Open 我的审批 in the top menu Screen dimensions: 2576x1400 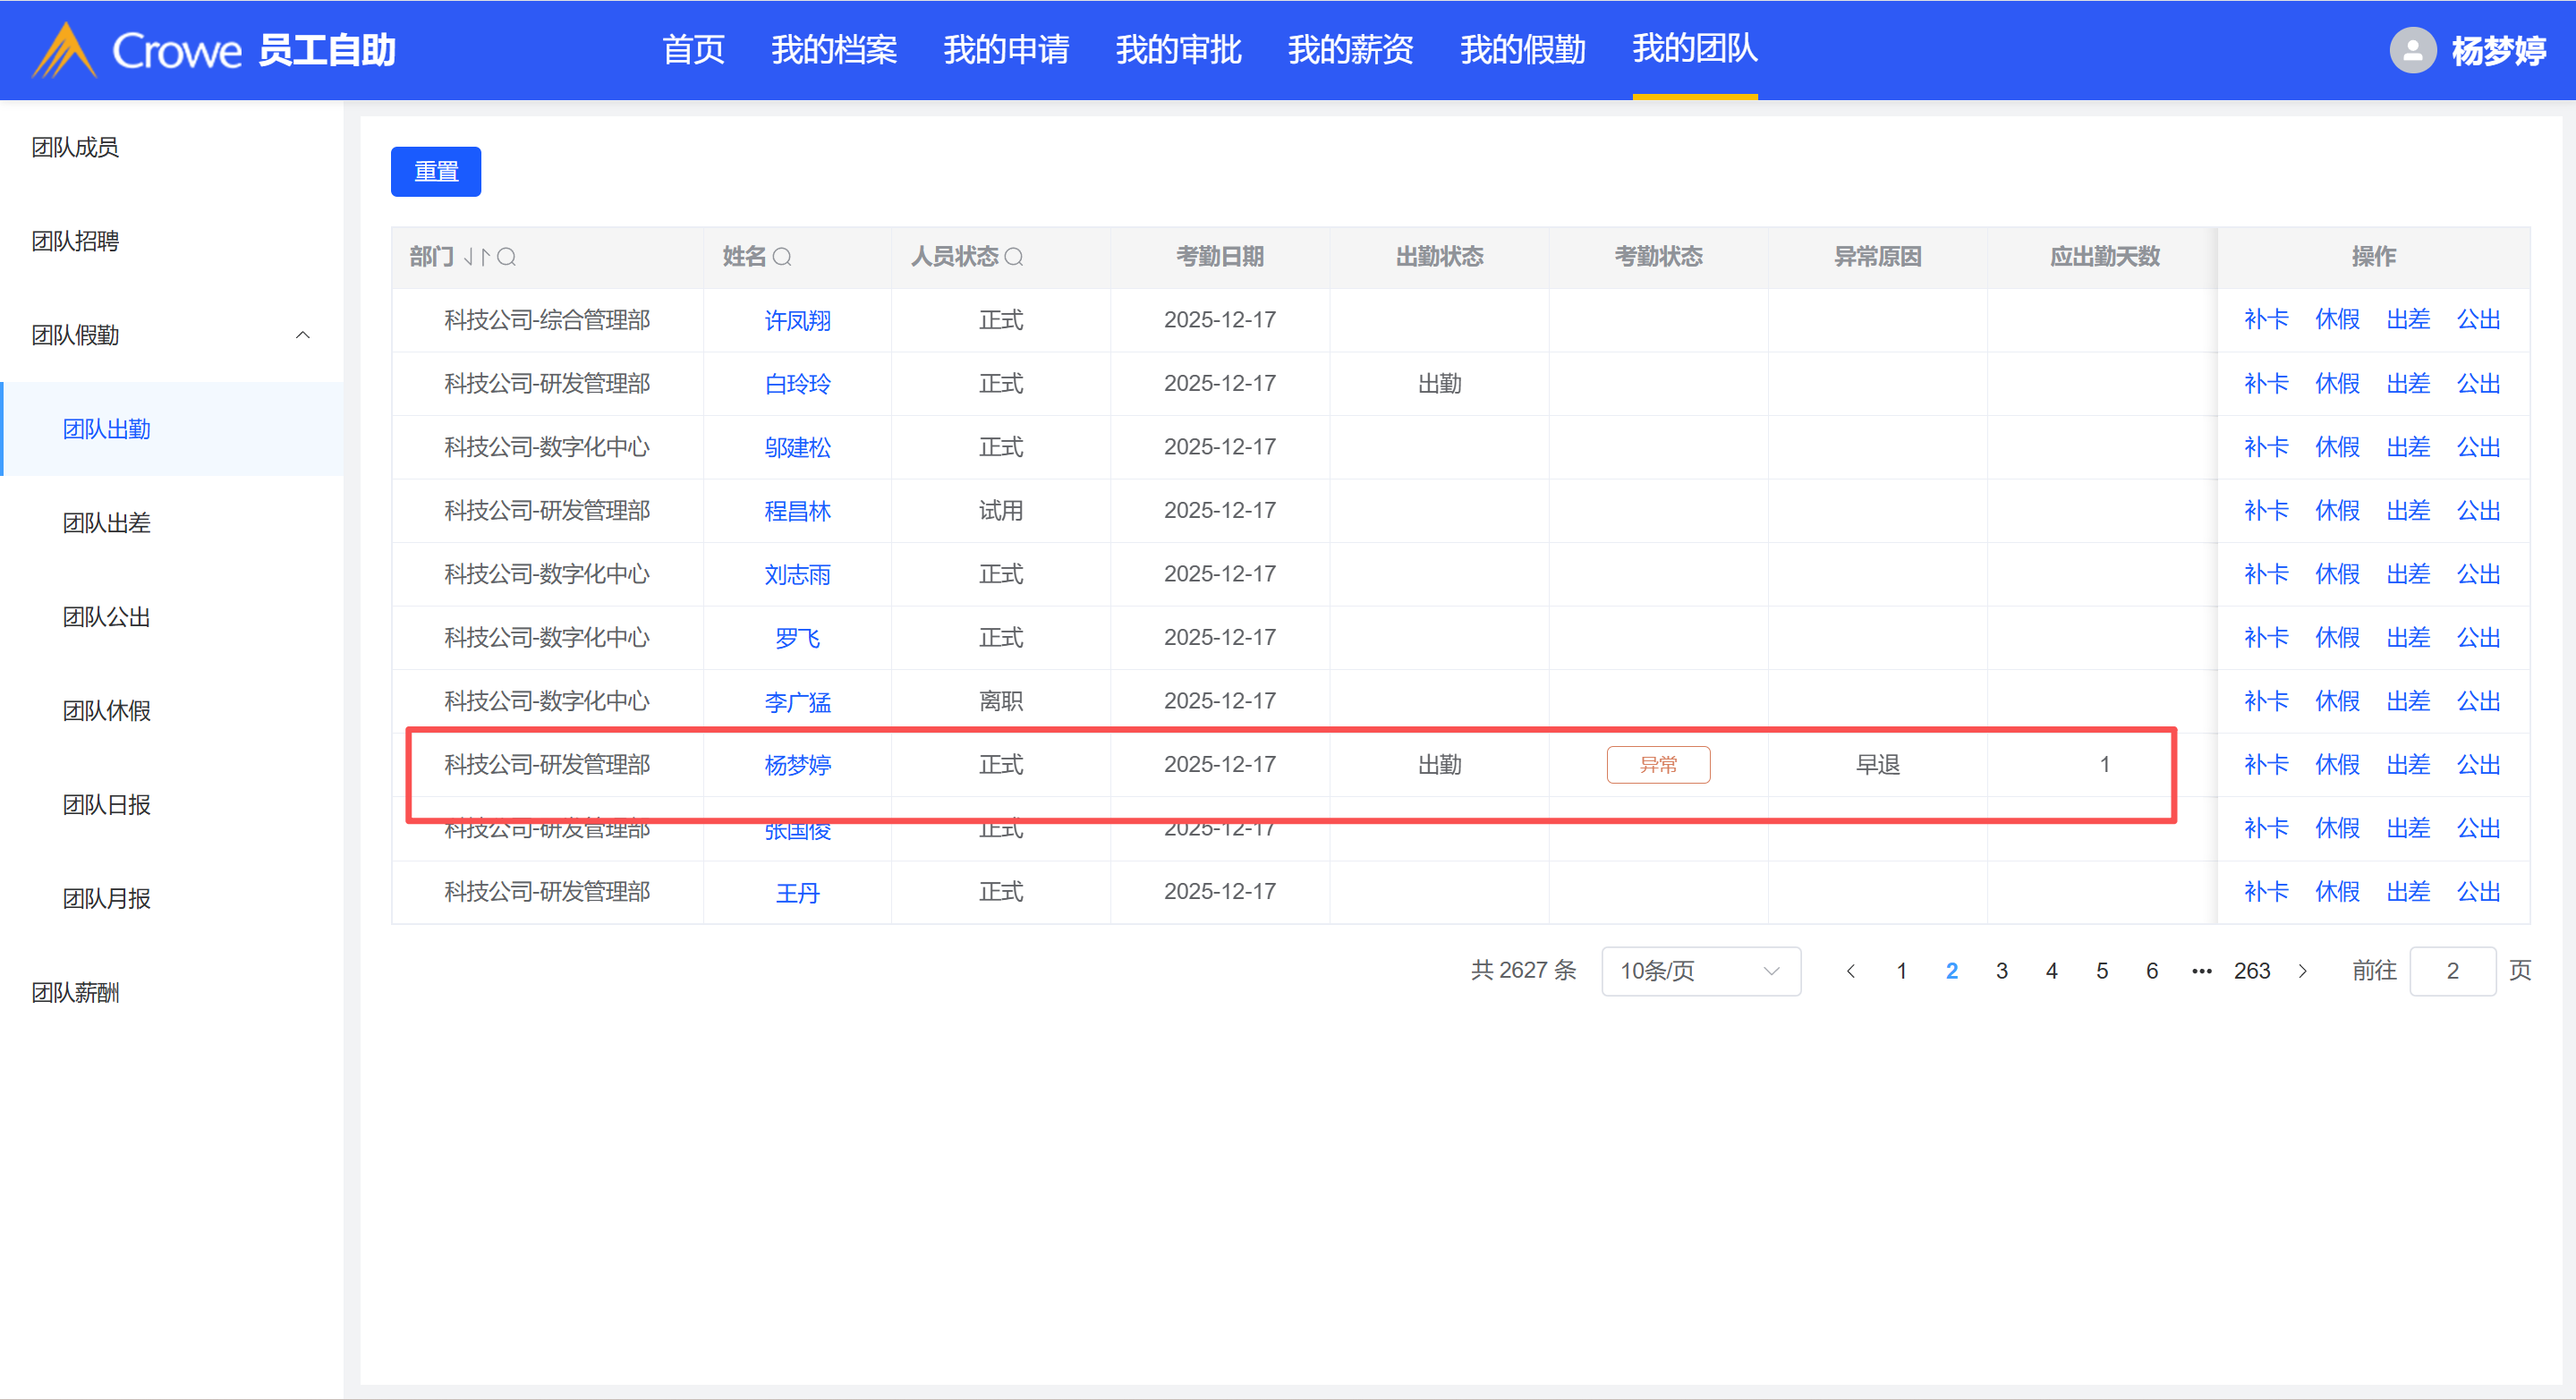pos(1178,49)
